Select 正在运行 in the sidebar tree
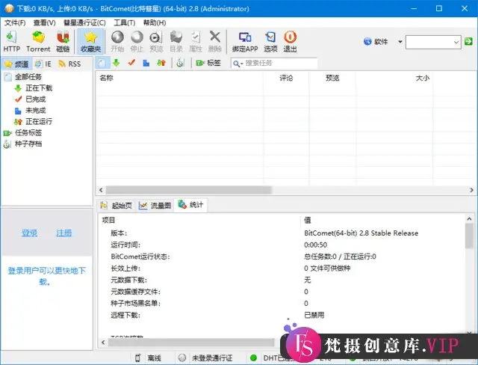The width and height of the screenshot is (478, 365). coord(39,121)
